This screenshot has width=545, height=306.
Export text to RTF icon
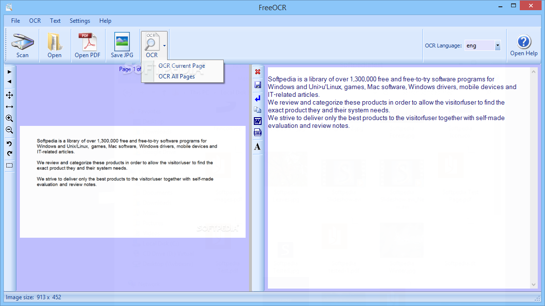coord(258,132)
